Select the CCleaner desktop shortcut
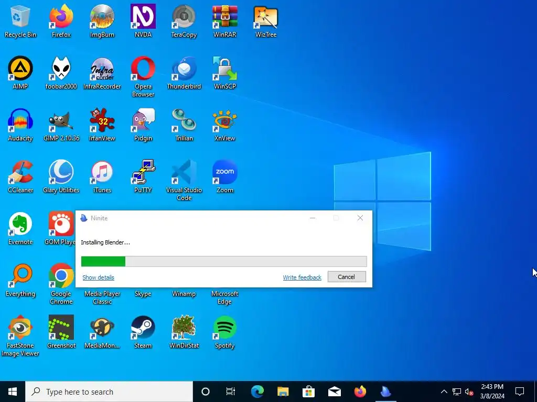This screenshot has width=537, height=402. click(20, 176)
